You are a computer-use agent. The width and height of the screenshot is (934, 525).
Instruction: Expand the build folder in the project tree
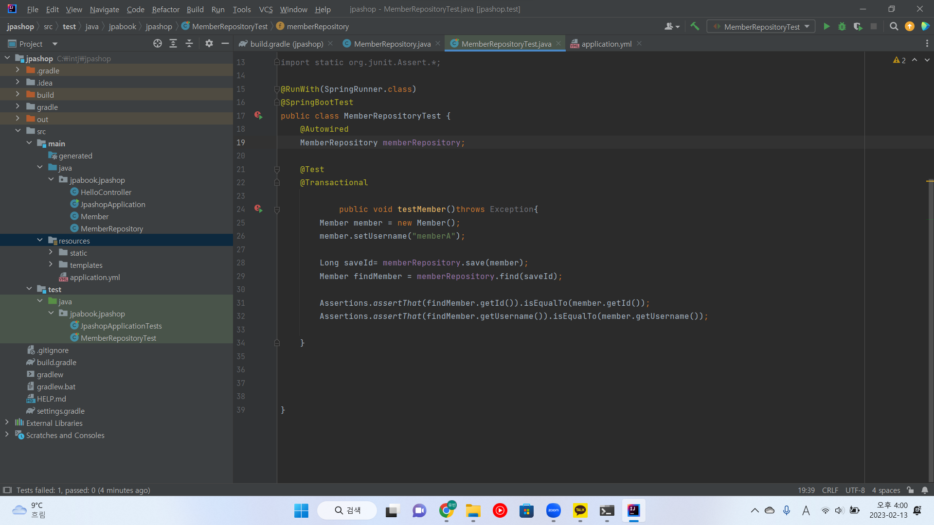[18, 95]
